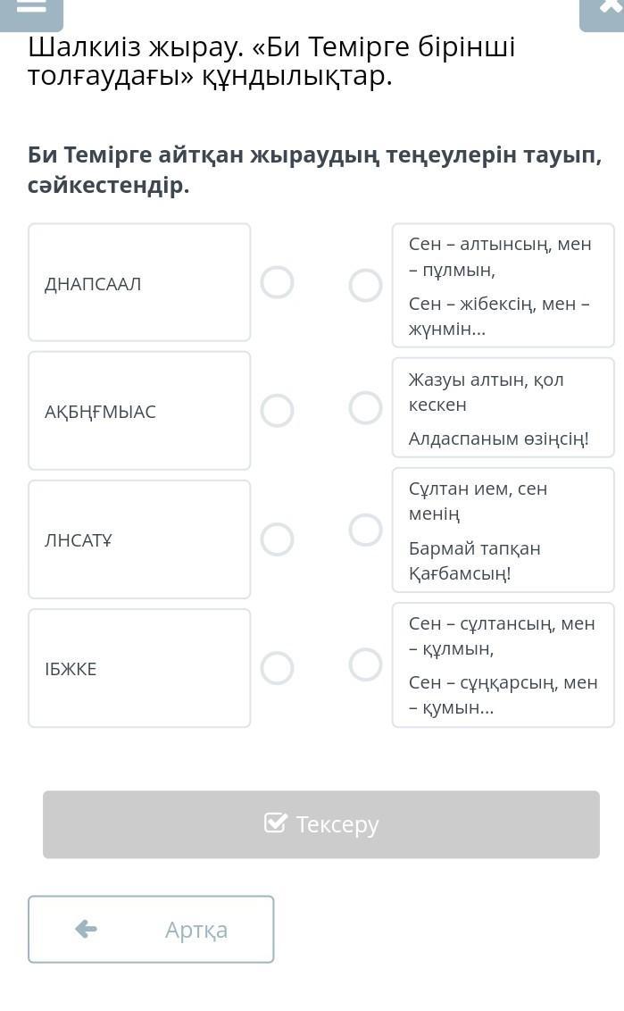Click the ДНАПСААЛ word card

[x=139, y=282]
